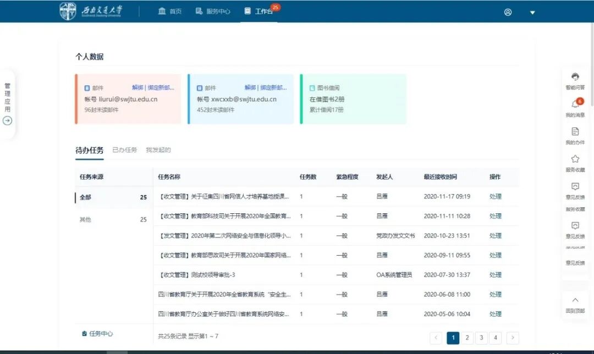Open 96封未读邮件 unread mail count
Screen dimensions: 594x354
(102, 110)
